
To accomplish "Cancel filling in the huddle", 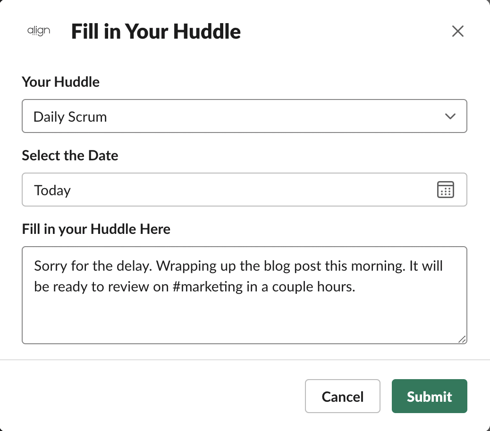I will point(342,396).
